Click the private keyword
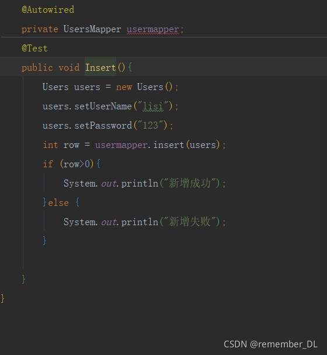Image resolution: width=327 pixels, height=355 pixels. click(x=40, y=29)
